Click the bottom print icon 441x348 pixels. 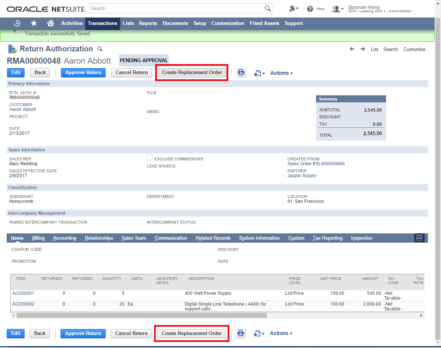pyautogui.click(x=241, y=333)
